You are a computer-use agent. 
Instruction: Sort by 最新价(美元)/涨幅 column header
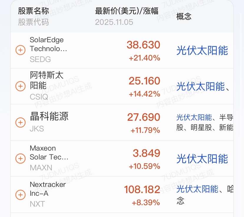pyautogui.click(x=127, y=12)
